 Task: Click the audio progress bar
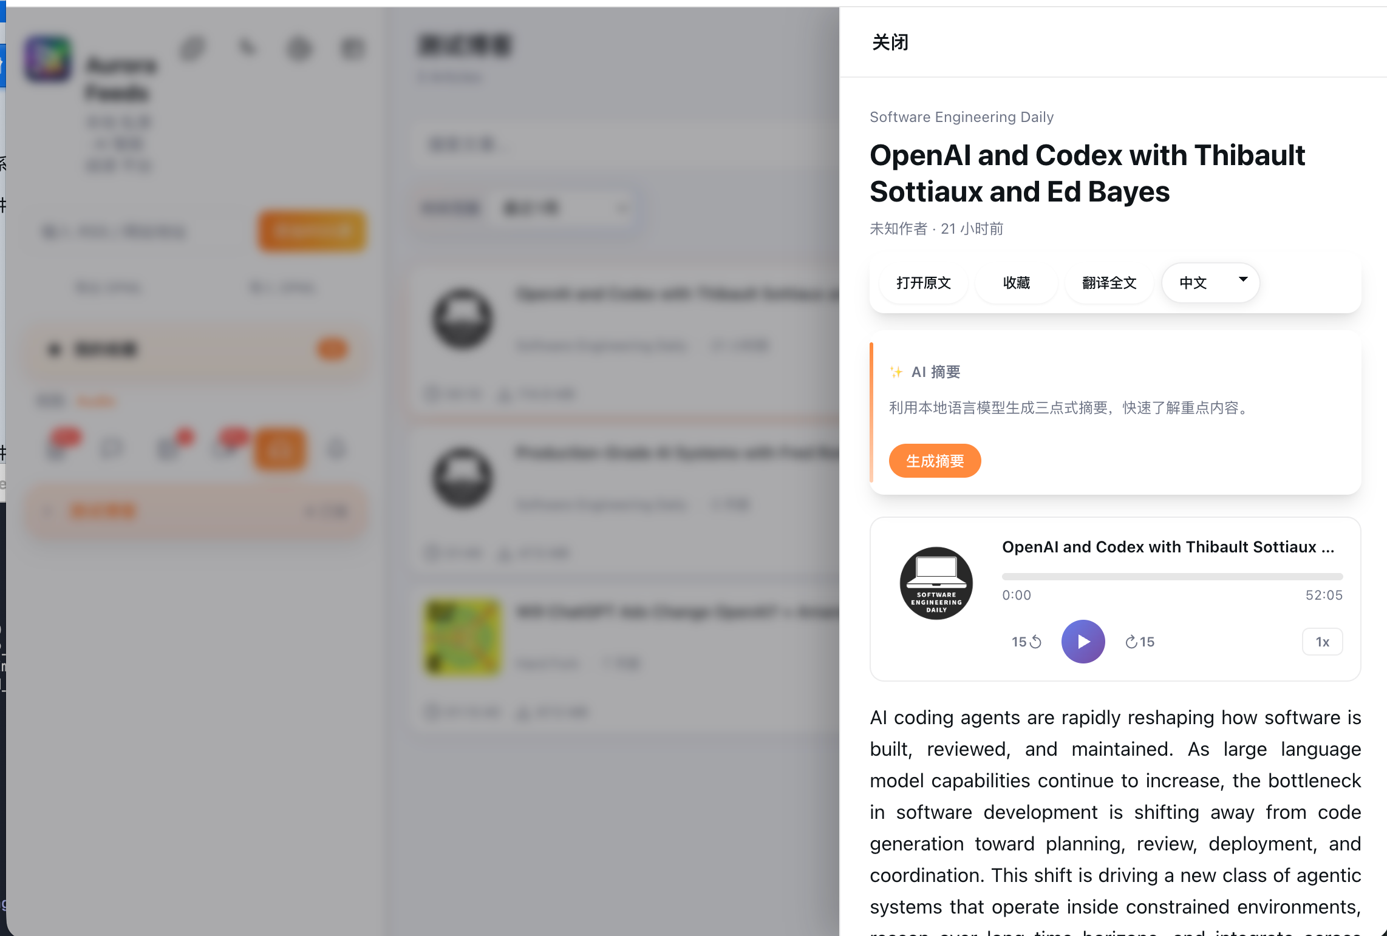pyautogui.click(x=1172, y=577)
